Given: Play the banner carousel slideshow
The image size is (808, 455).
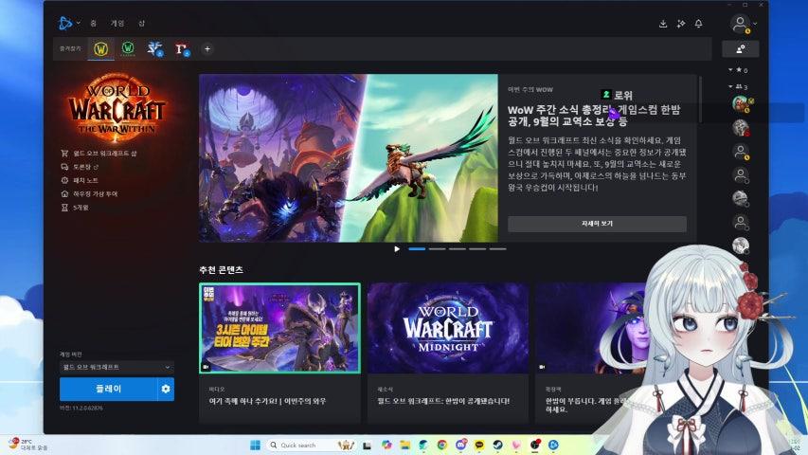Looking at the screenshot, I should pyautogui.click(x=397, y=249).
